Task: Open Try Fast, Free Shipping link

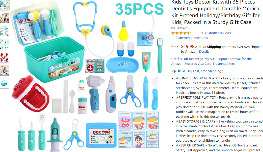Action: pyautogui.click(x=204, y=71)
